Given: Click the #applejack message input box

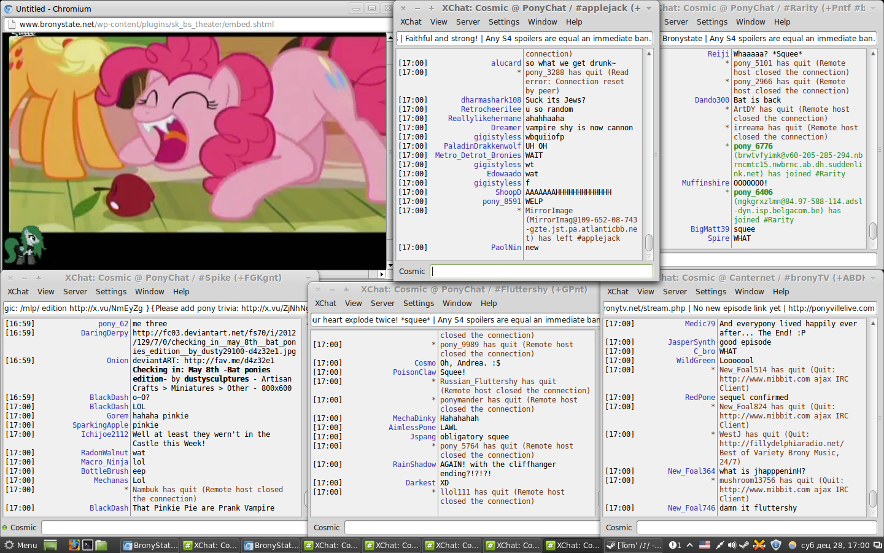Looking at the screenshot, I should pyautogui.click(x=541, y=271).
